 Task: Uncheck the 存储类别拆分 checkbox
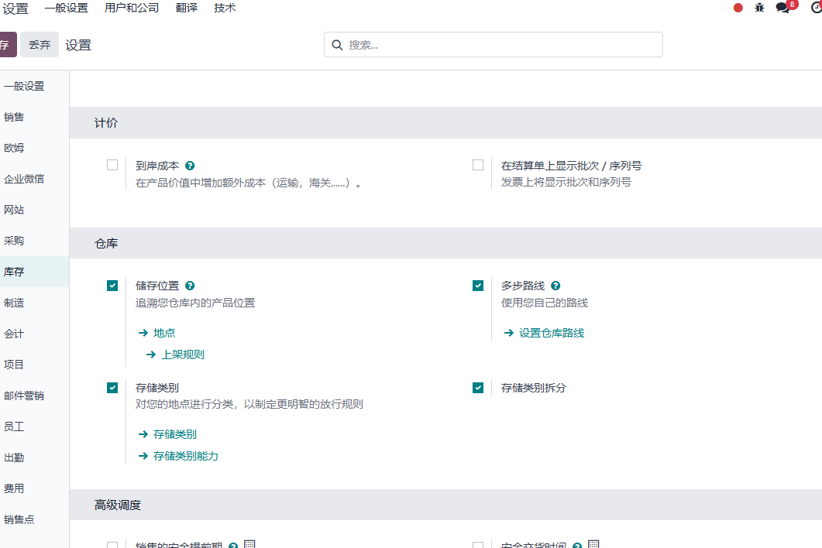coord(478,388)
